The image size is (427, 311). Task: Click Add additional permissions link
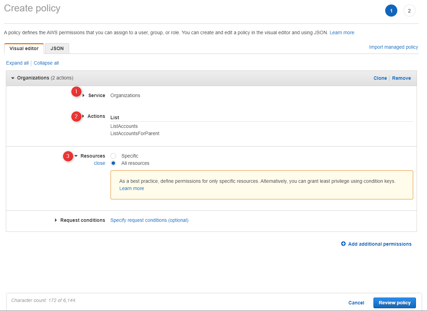(380, 244)
